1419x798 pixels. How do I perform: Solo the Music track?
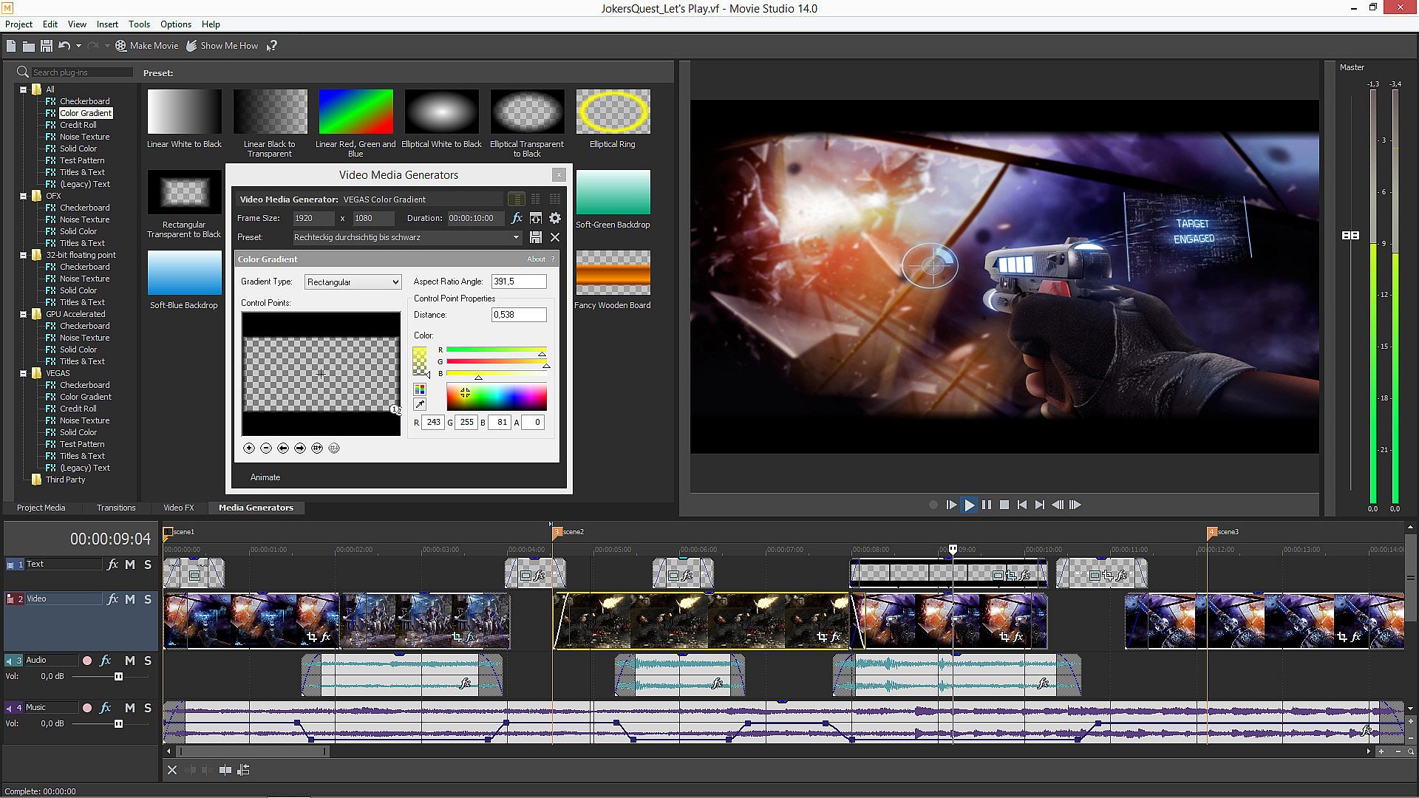(148, 708)
